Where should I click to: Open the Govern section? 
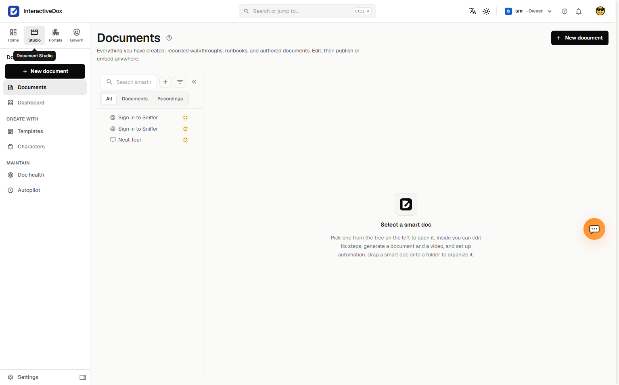coord(77,35)
